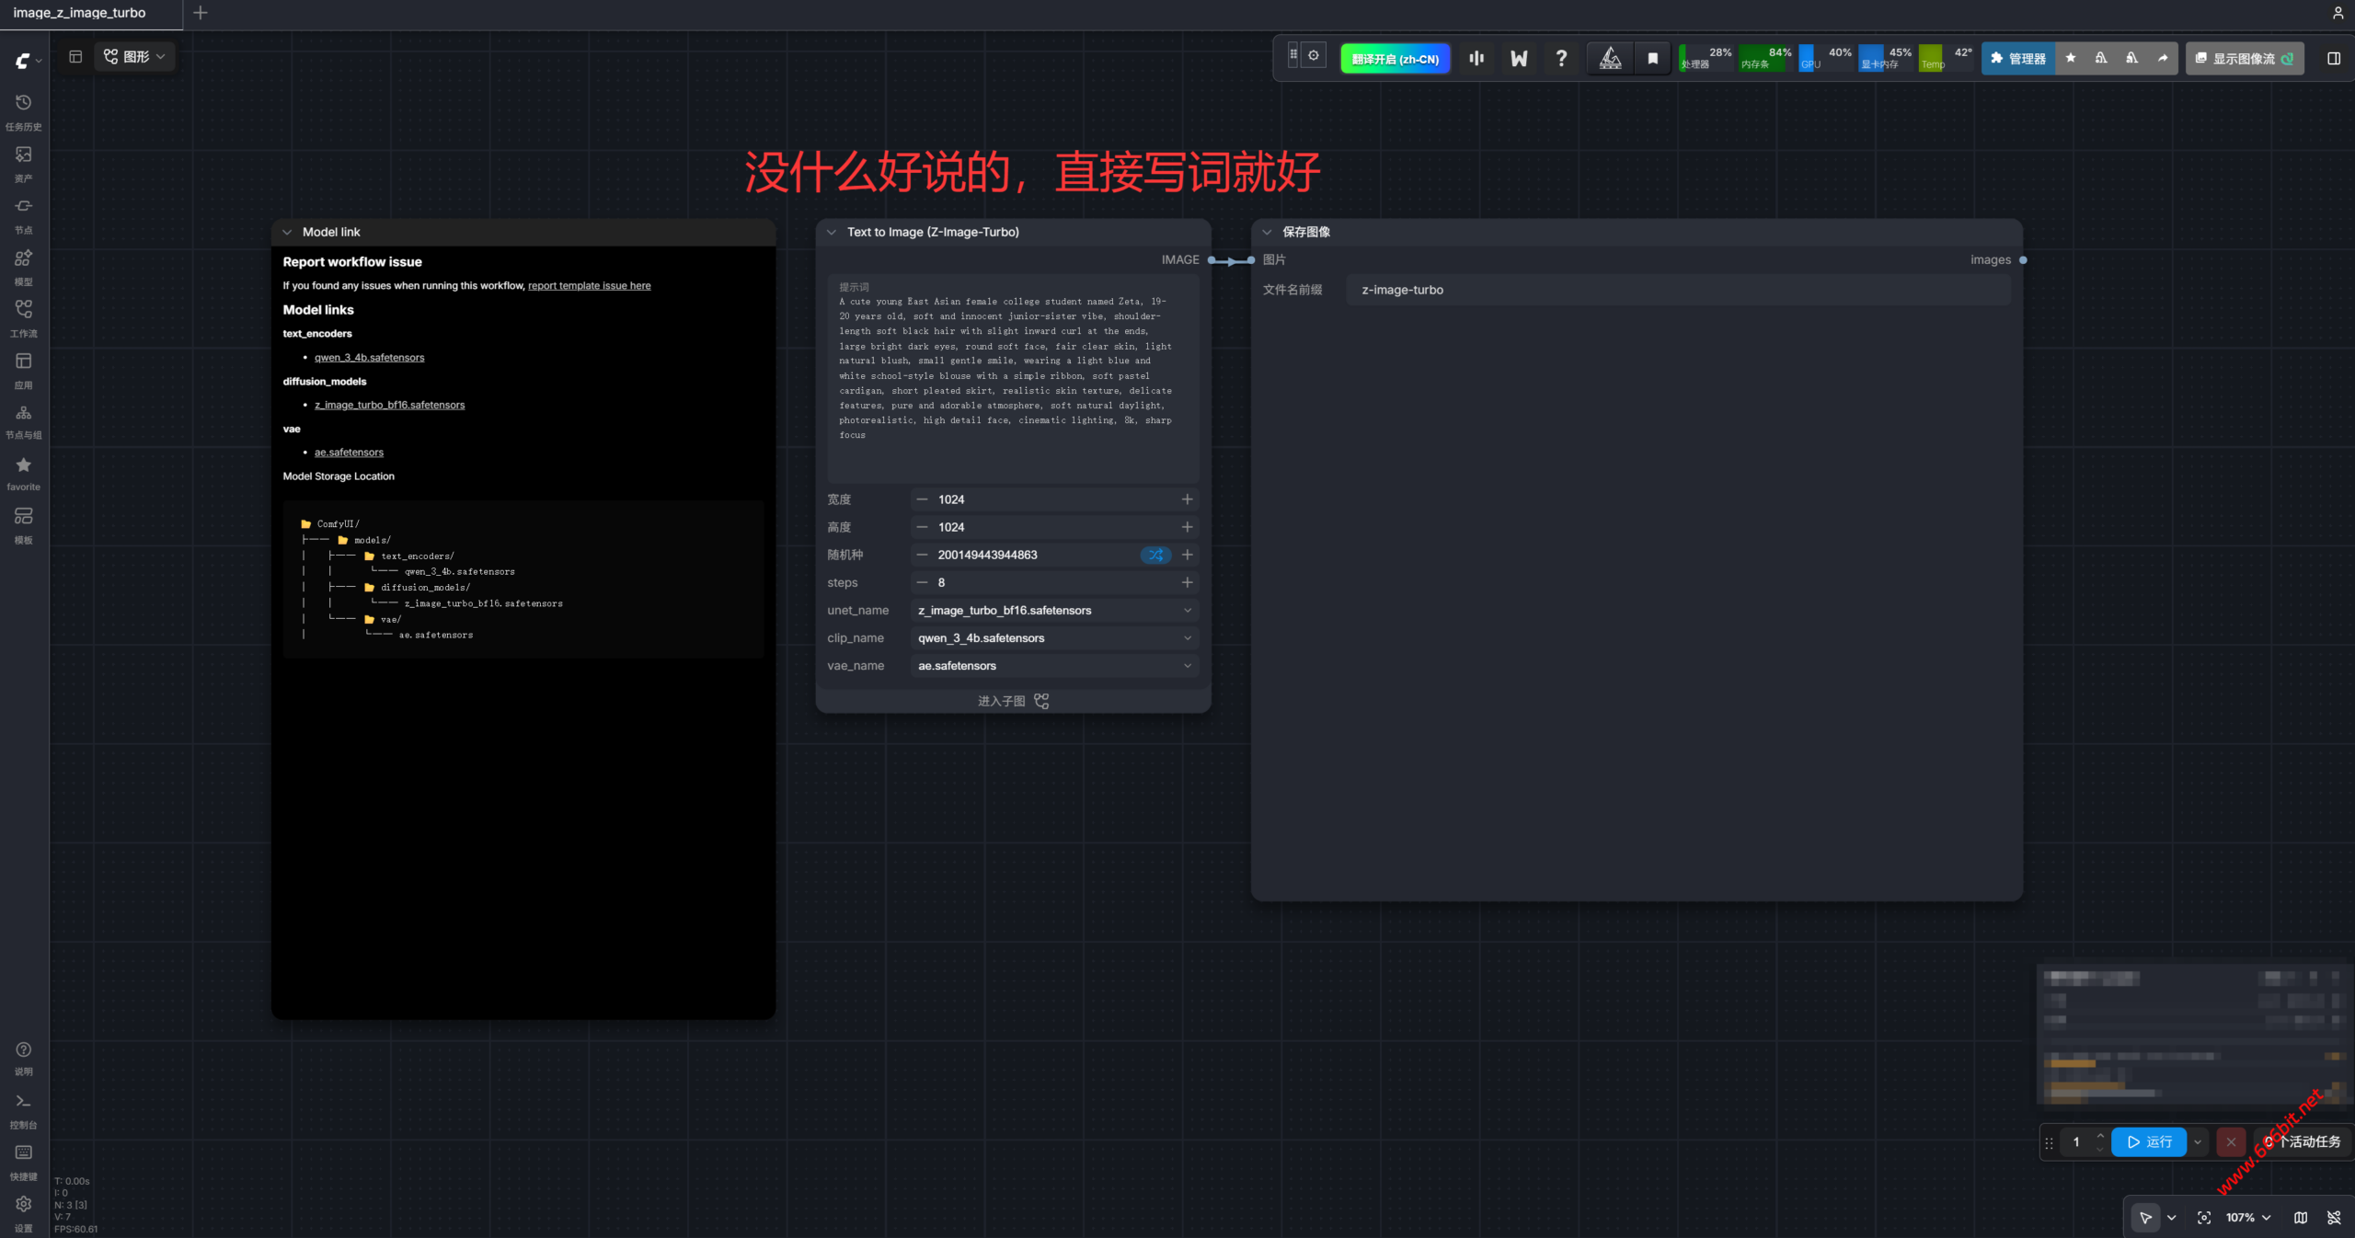The width and height of the screenshot is (2355, 1238).
Task: Click the W icon in top toolbar
Action: [x=1519, y=58]
